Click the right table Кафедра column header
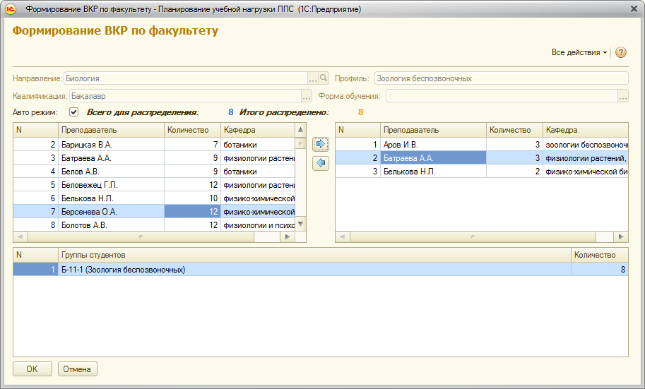 [x=586, y=130]
